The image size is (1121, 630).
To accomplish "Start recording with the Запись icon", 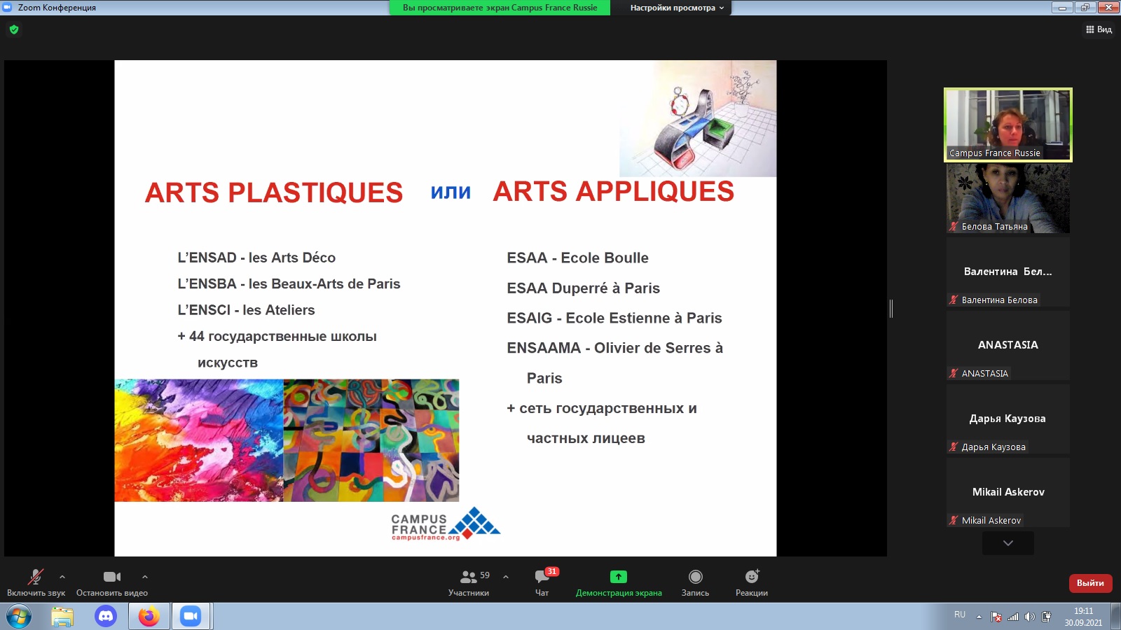I will [x=695, y=577].
